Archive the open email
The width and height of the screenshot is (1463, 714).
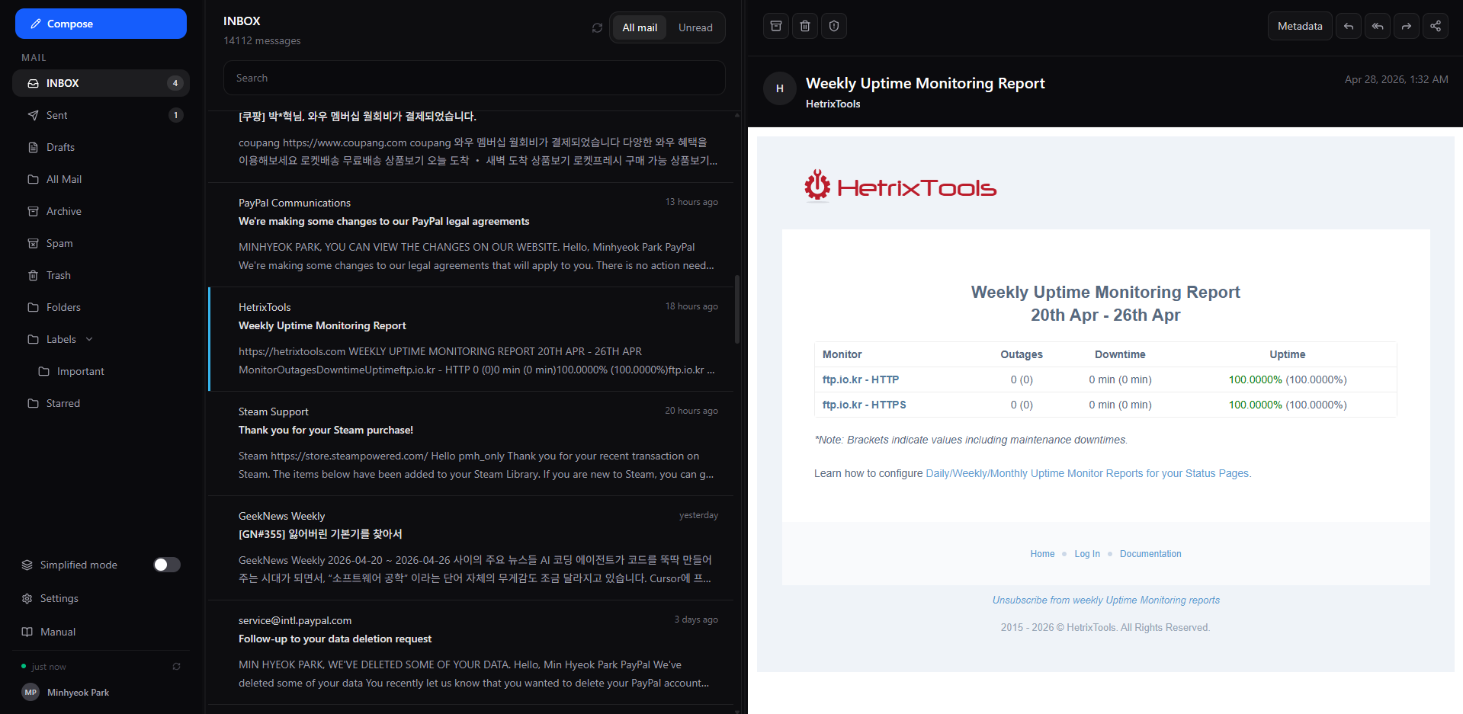click(776, 26)
